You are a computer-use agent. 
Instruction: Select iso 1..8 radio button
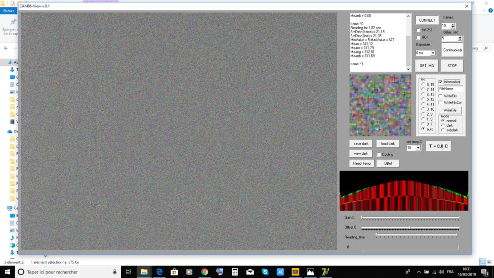[423, 119]
